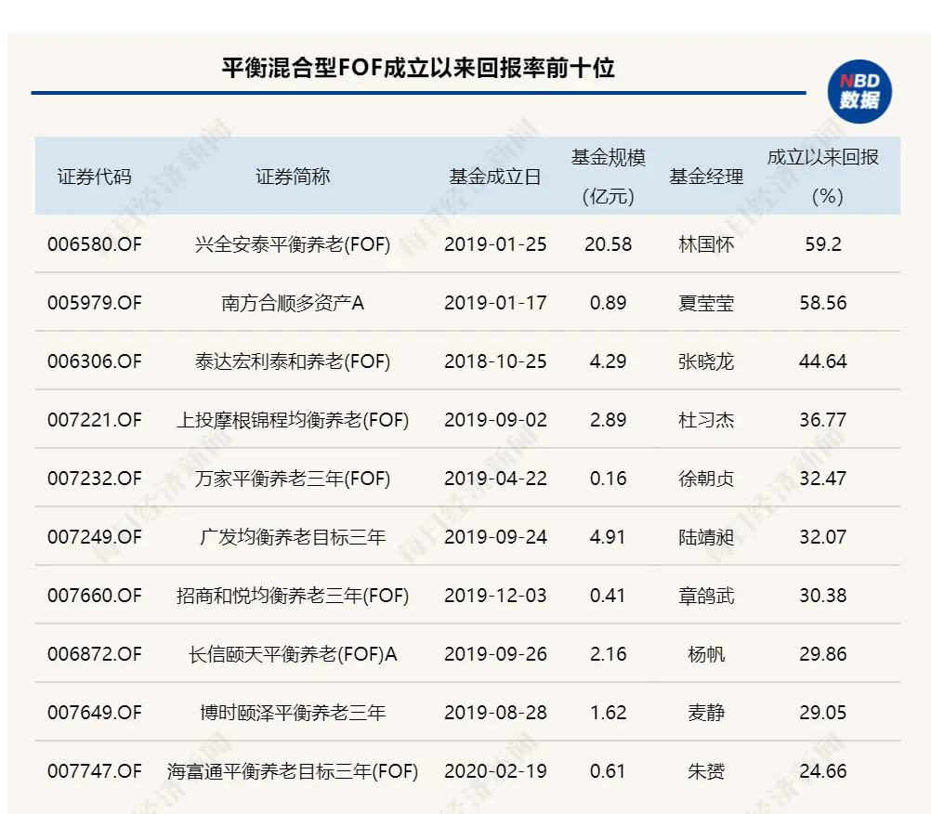Select the 证券简称 column header

(x=293, y=177)
